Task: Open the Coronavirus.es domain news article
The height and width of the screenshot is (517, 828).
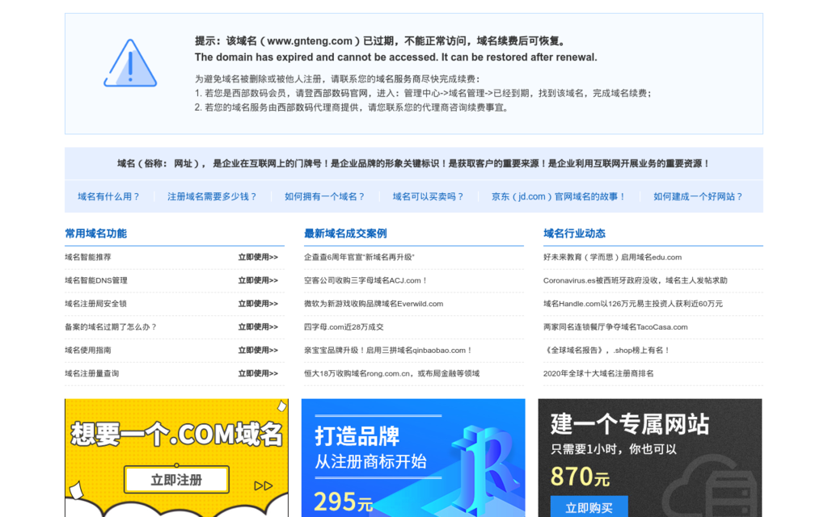Action: pos(635,281)
